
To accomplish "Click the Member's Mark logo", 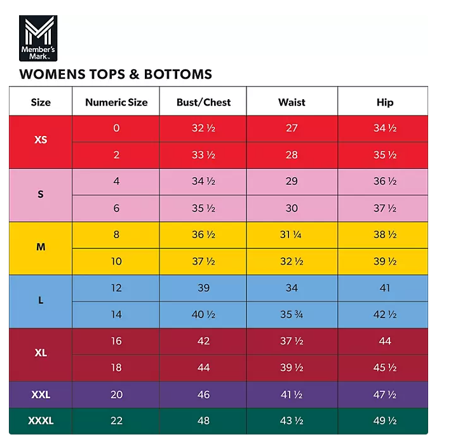I will click(x=38, y=38).
